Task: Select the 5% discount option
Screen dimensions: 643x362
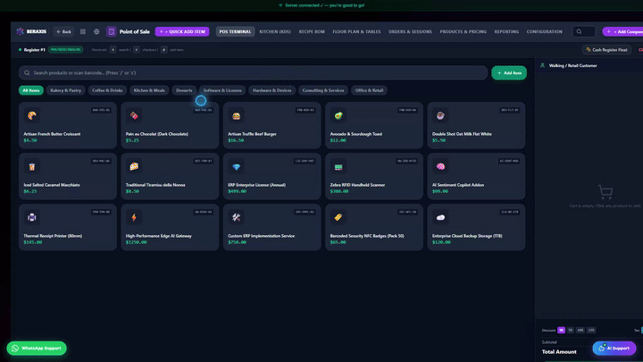Action: coord(571,330)
